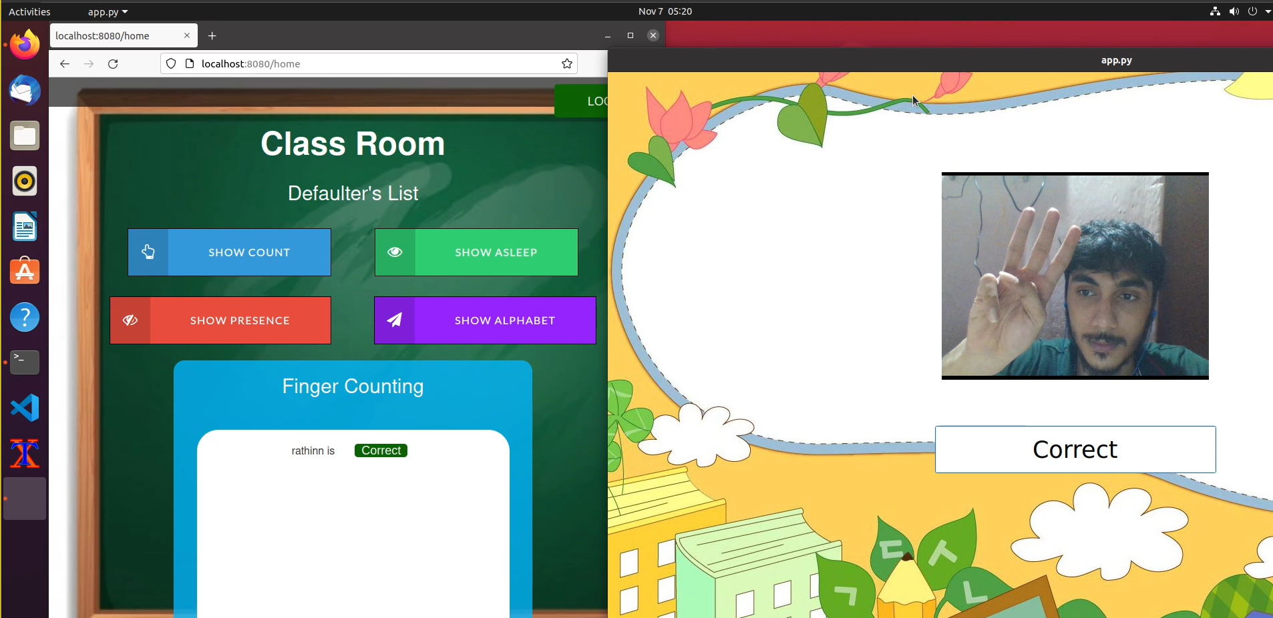This screenshot has height=618, width=1273.
Task: Click the SHOW COUNT button
Action: pyautogui.click(x=229, y=252)
